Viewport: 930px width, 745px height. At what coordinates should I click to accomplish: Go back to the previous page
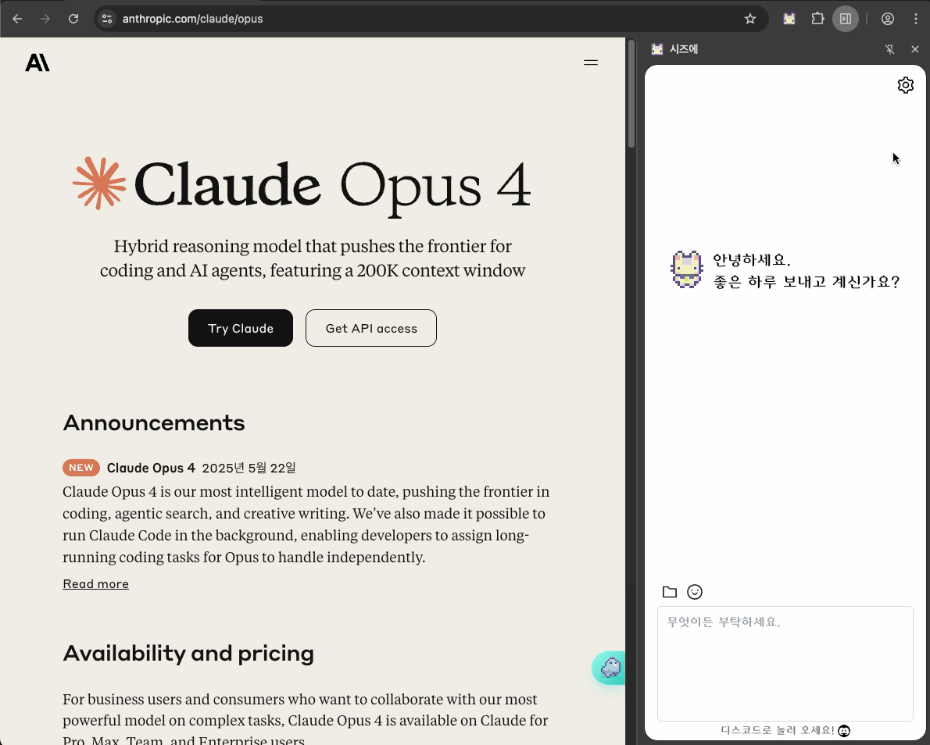coord(17,19)
